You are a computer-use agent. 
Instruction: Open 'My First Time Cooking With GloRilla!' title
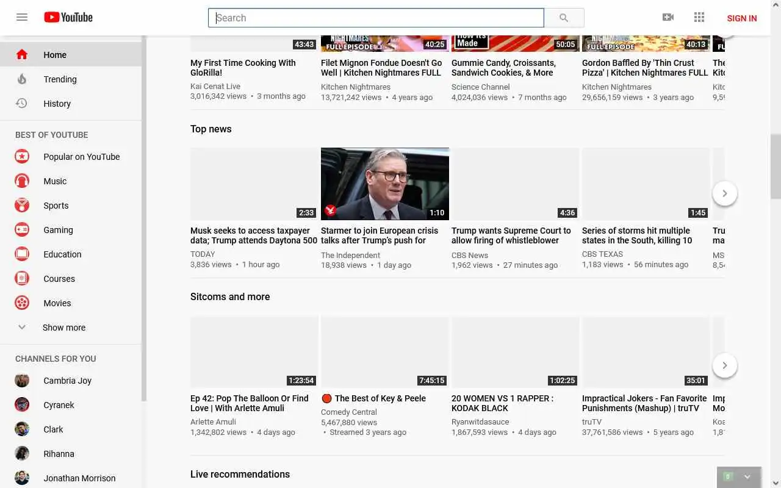coord(243,68)
